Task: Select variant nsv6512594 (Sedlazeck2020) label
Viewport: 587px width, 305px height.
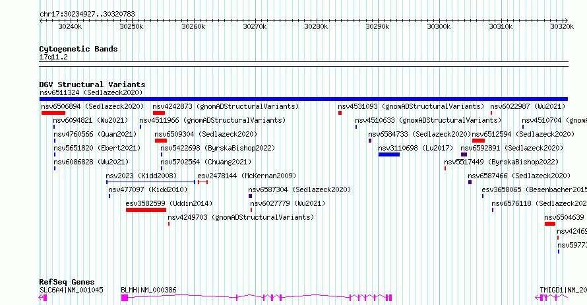Action: coord(524,134)
